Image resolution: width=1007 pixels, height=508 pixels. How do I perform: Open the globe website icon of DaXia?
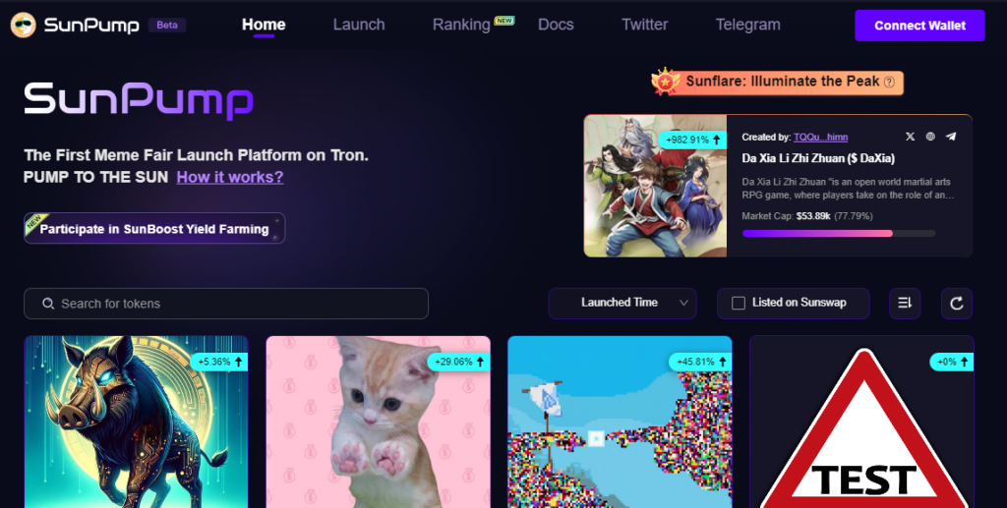930,137
